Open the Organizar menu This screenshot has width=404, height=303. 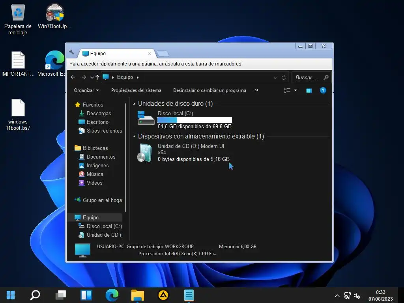coord(86,90)
